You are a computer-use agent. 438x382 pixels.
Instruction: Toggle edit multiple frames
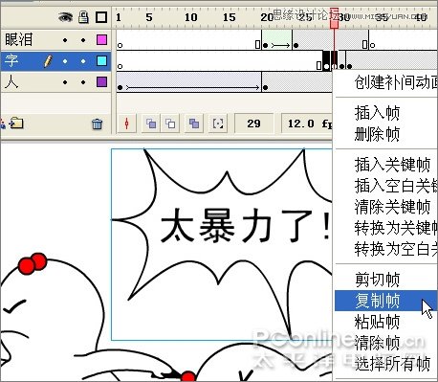pos(194,124)
